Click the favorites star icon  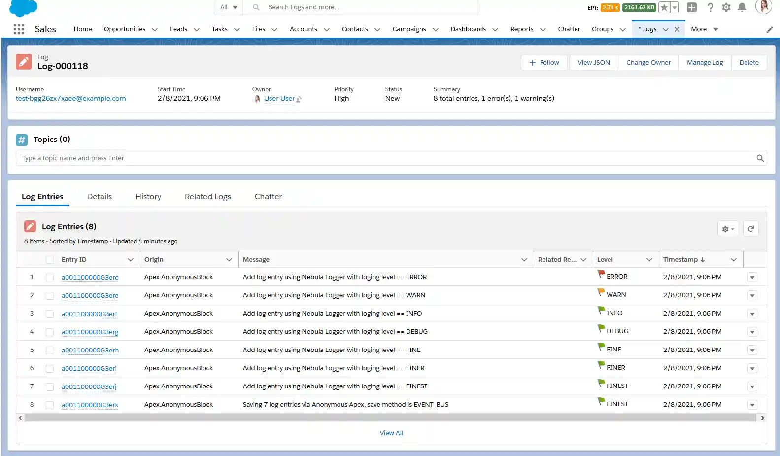[x=664, y=7]
